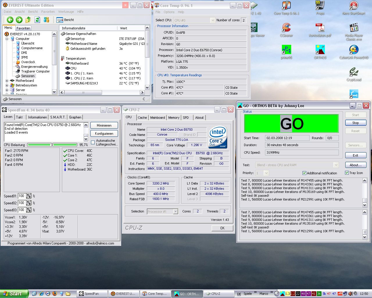Open the Selection Processor dropdown in CPU-Z

tap(176, 212)
